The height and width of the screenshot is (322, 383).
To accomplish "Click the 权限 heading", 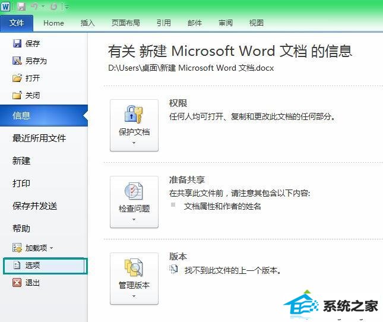I will [x=178, y=103].
